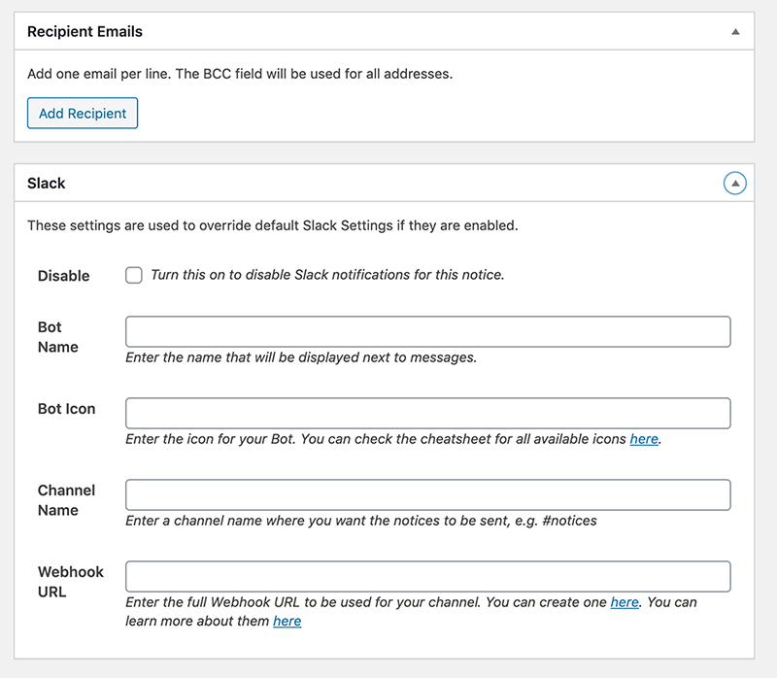Click inside the Webhook URL field

pyautogui.click(x=427, y=576)
